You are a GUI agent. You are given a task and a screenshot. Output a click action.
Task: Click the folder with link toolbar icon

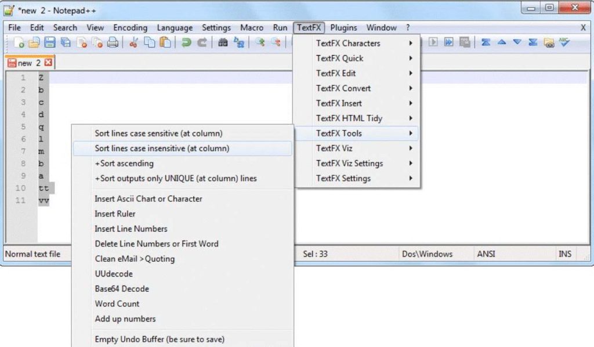coord(549,42)
